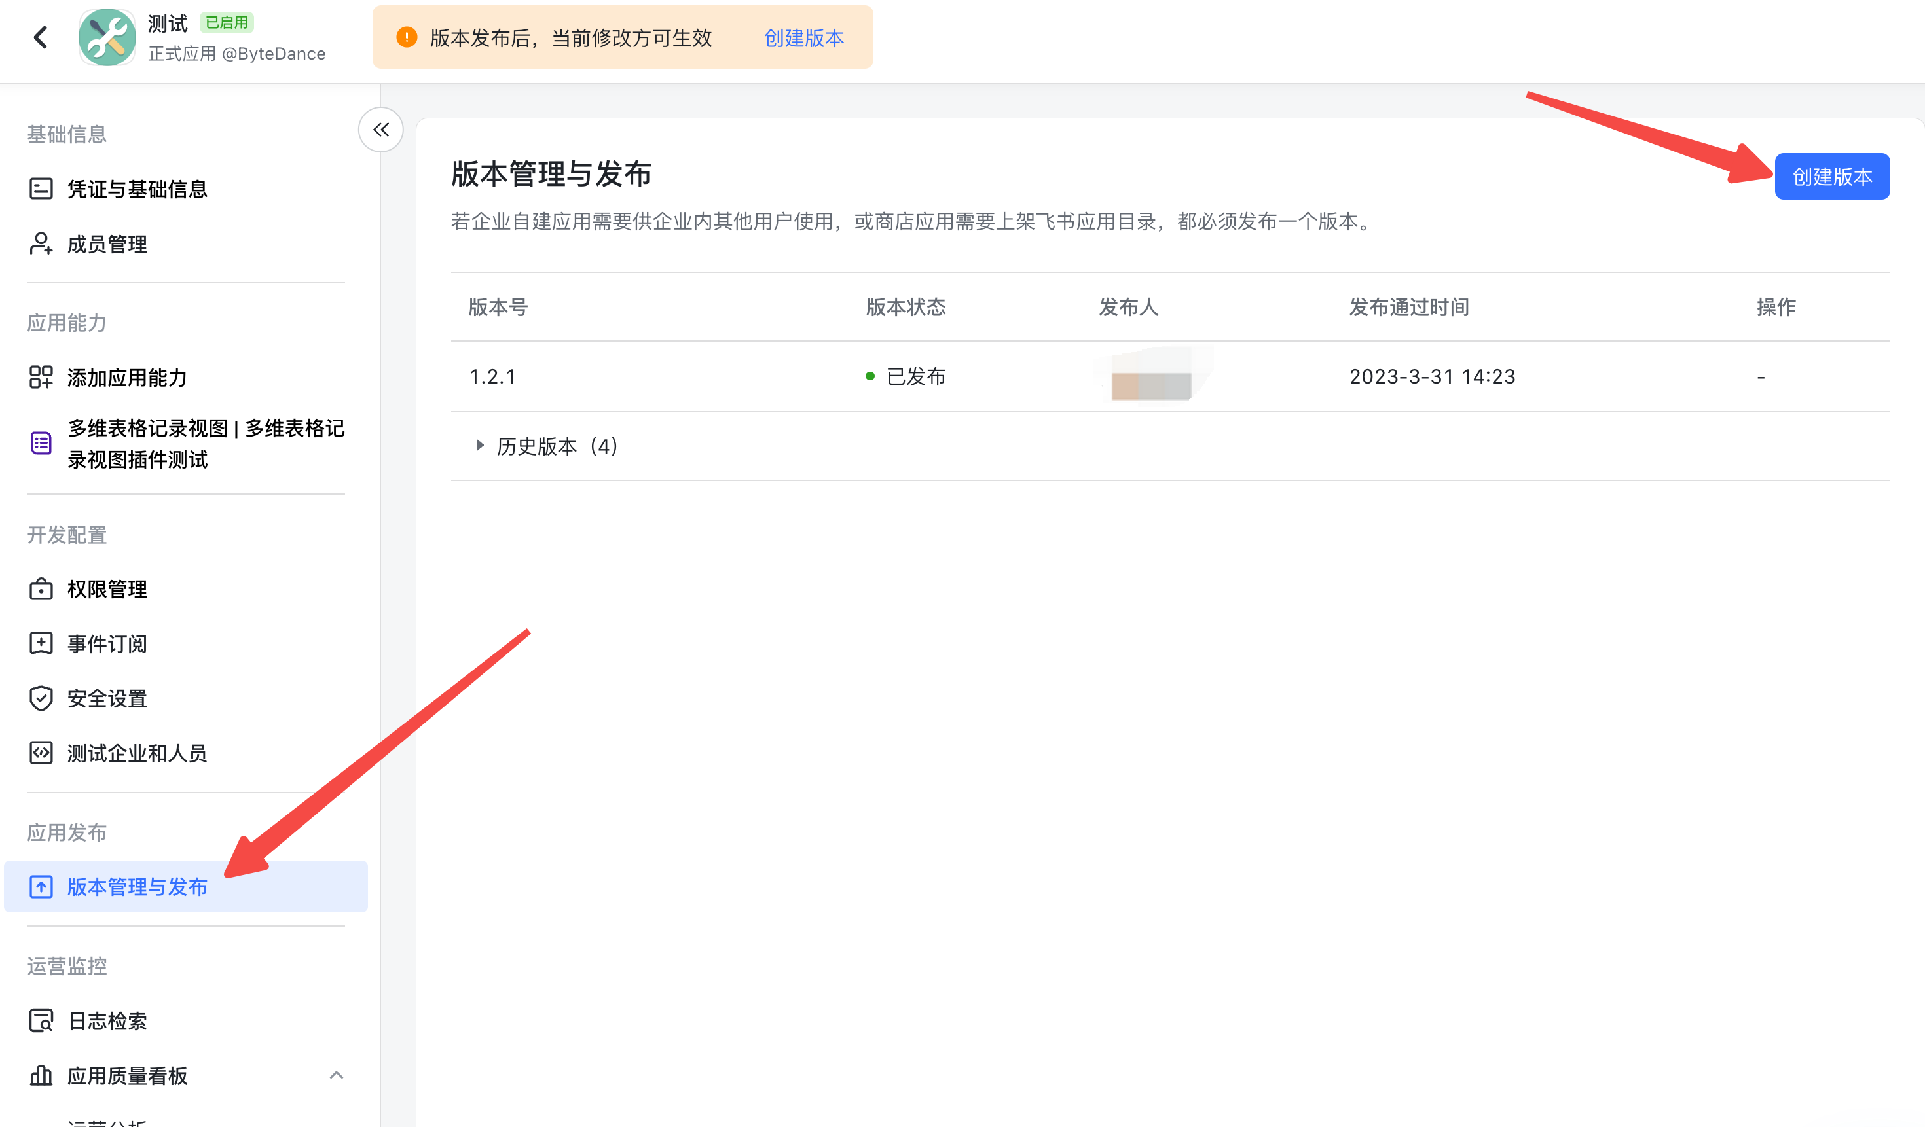This screenshot has height=1127, width=1925.
Task: Click the 事件订阅 icon in sidebar
Action: click(x=41, y=644)
